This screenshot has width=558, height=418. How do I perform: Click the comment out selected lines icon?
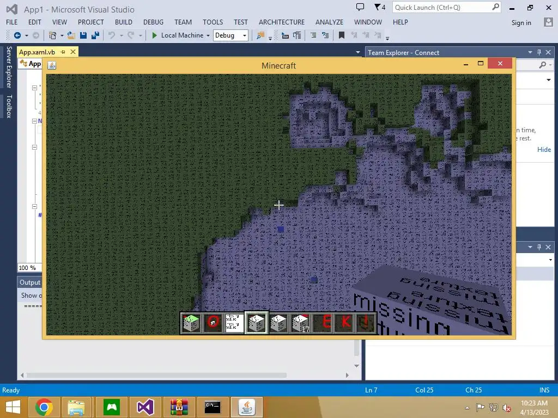[313, 35]
